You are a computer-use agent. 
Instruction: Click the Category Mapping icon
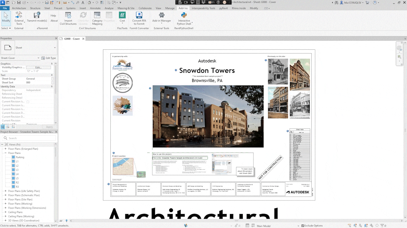(x=97, y=15)
